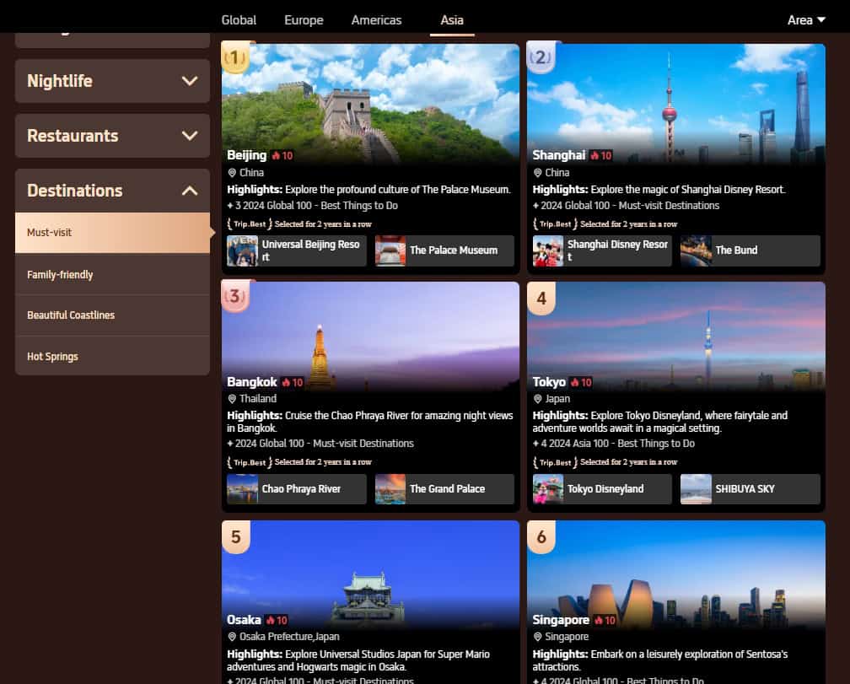Collapse the Destinations section
The width and height of the screenshot is (850, 684).
point(190,191)
